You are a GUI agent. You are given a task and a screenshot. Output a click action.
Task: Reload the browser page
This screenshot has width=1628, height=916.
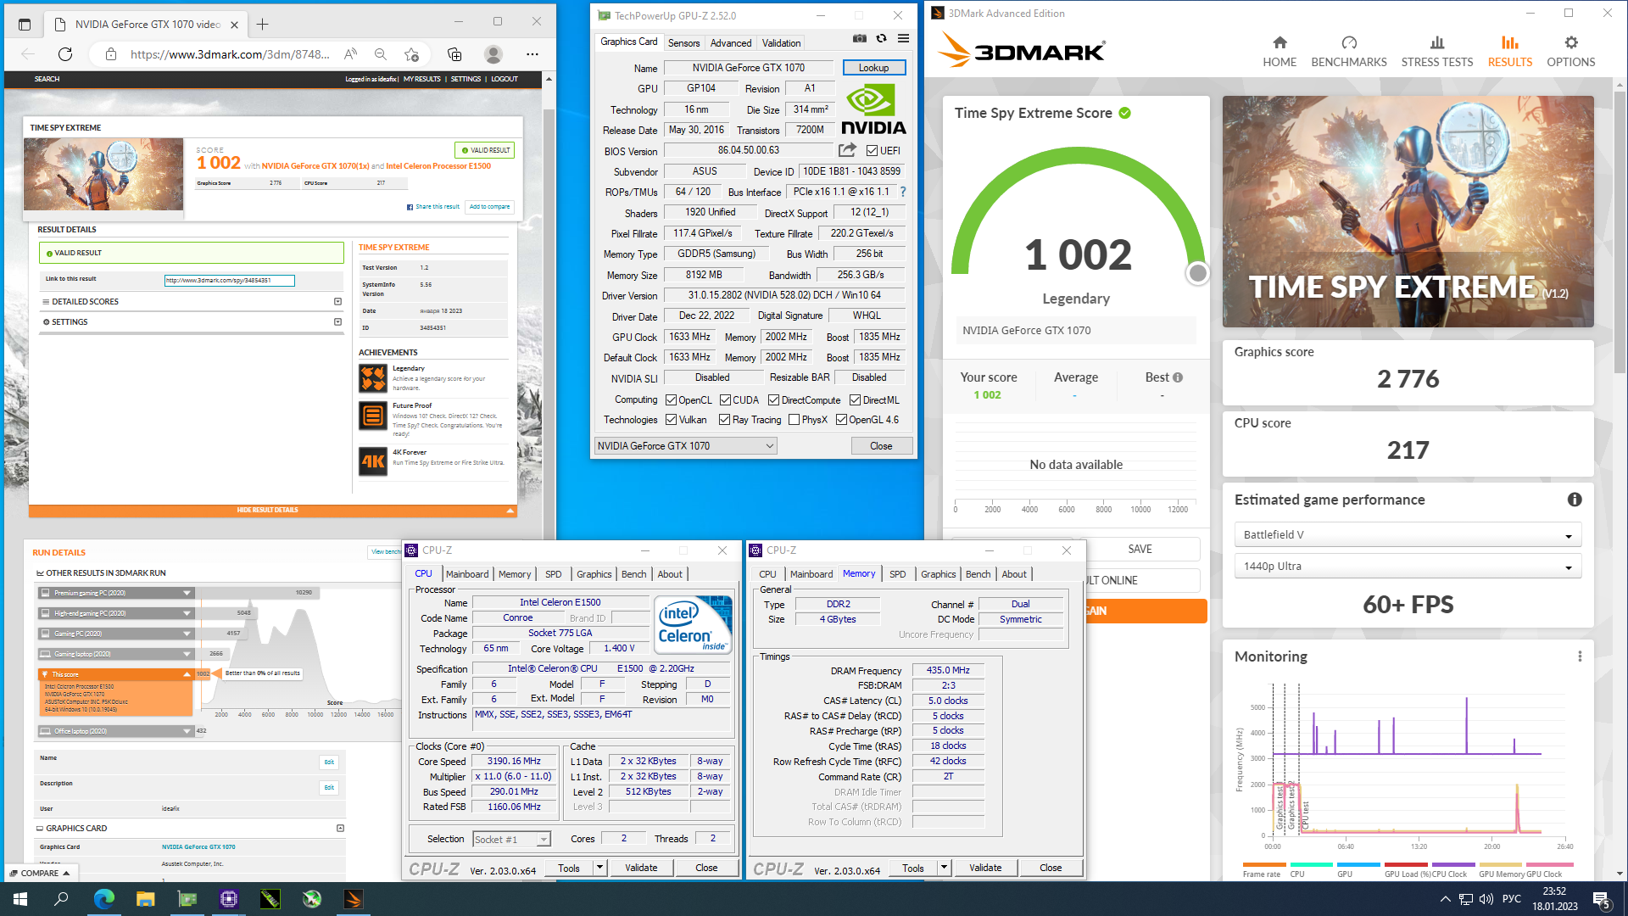[x=65, y=54]
